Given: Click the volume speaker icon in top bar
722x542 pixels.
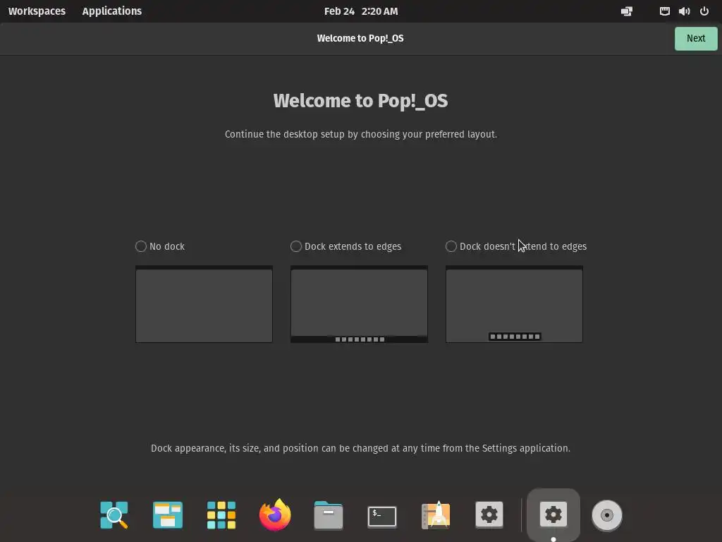Looking at the screenshot, I should click(684, 11).
